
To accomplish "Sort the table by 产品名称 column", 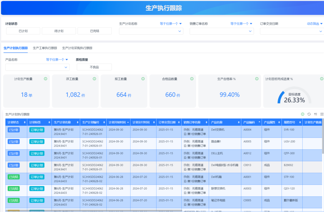I will (238, 122).
